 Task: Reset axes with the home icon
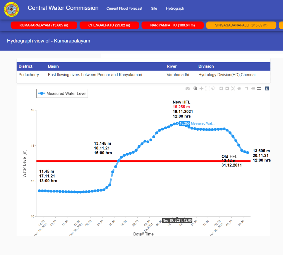pos(239,88)
